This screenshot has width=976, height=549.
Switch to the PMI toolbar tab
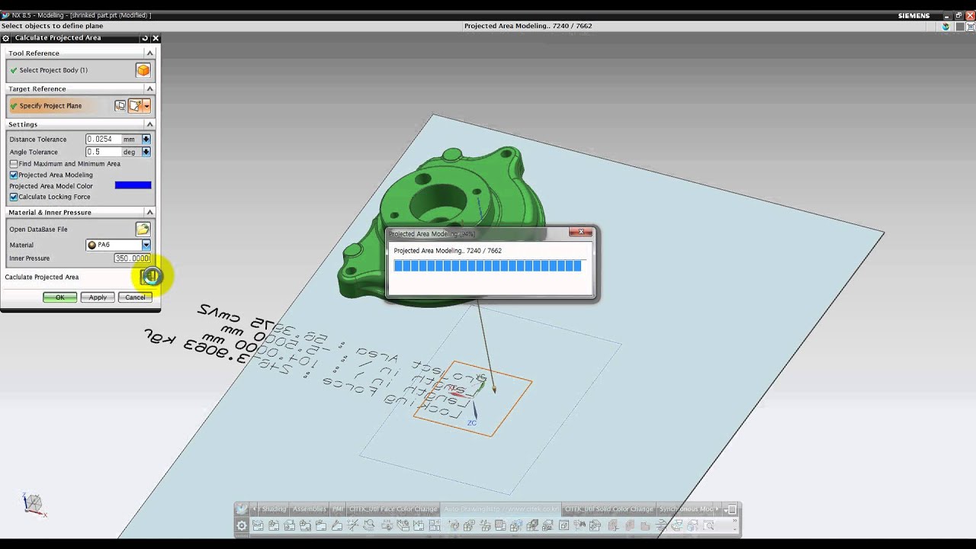337,509
